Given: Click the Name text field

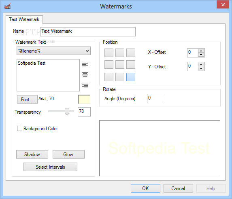Looking at the screenshot, I should [88, 32].
